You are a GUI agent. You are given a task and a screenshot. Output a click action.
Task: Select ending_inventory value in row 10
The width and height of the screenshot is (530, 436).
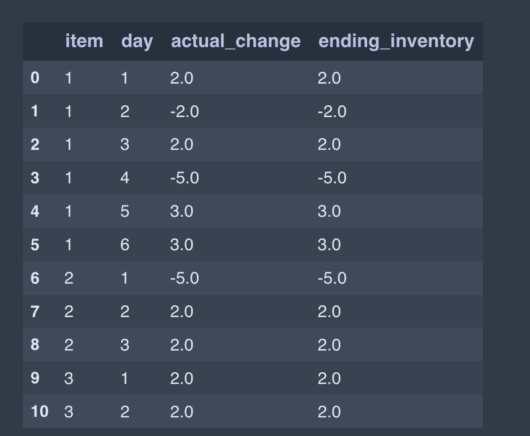(329, 412)
